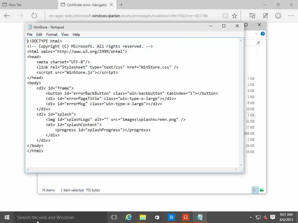Viewport: 298px width, 223px height.
Task: Open Action Center notifications icon
Action: (x=273, y=217)
